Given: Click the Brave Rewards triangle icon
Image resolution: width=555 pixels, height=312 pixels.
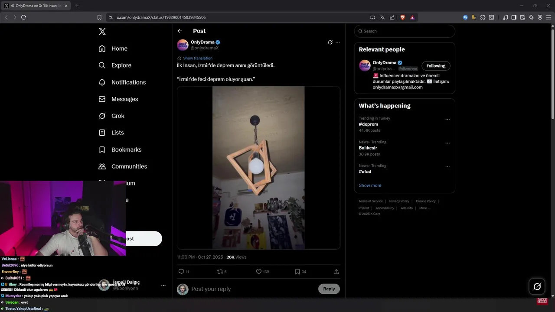Looking at the screenshot, I should click(412, 17).
